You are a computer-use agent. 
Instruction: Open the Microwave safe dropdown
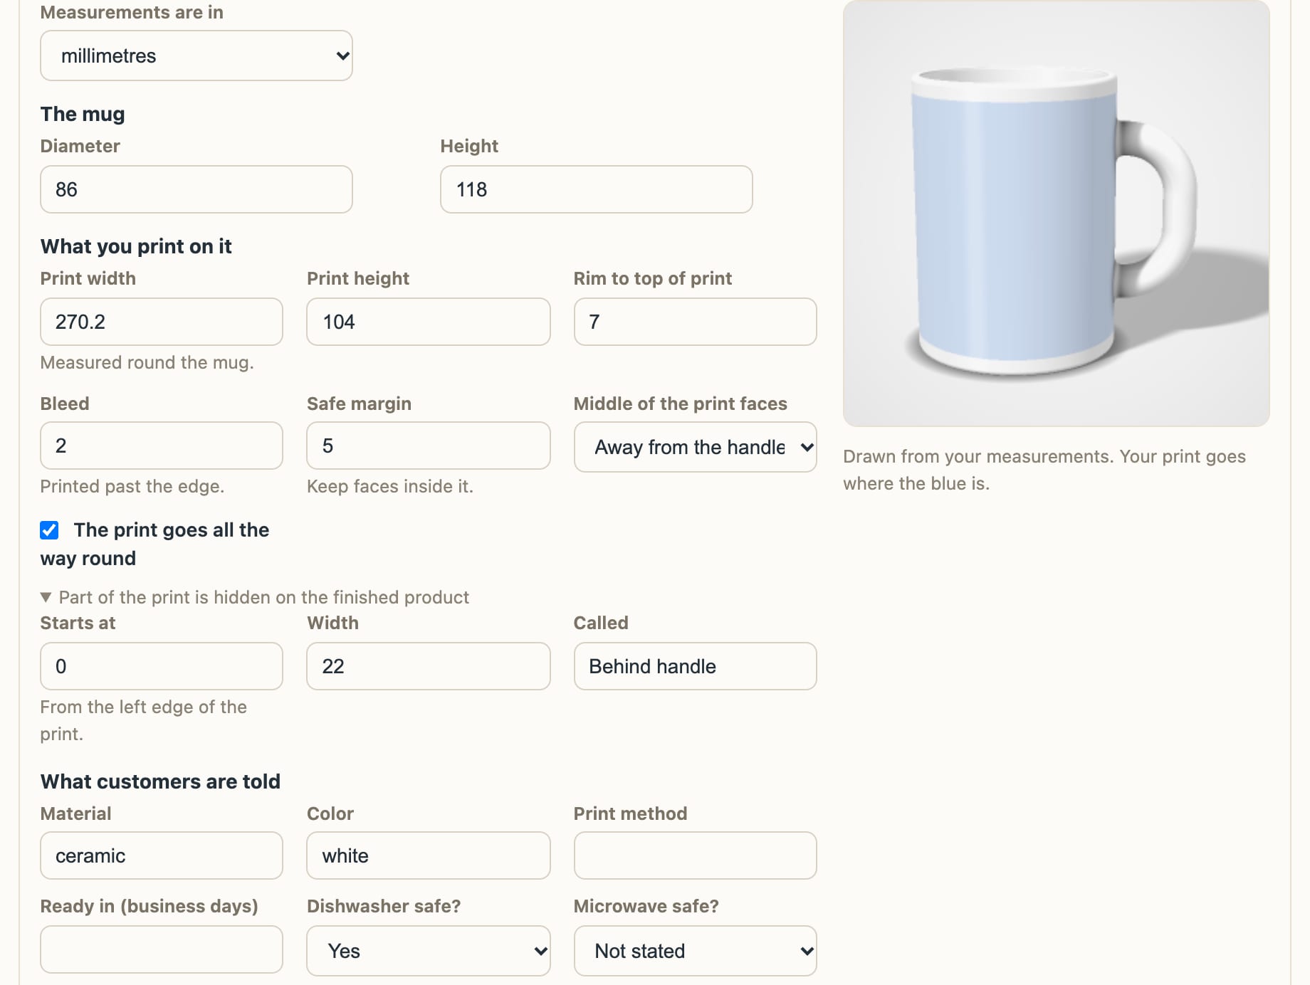click(x=695, y=951)
